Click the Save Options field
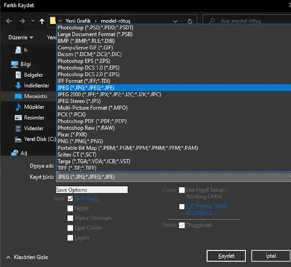 pos(92,189)
